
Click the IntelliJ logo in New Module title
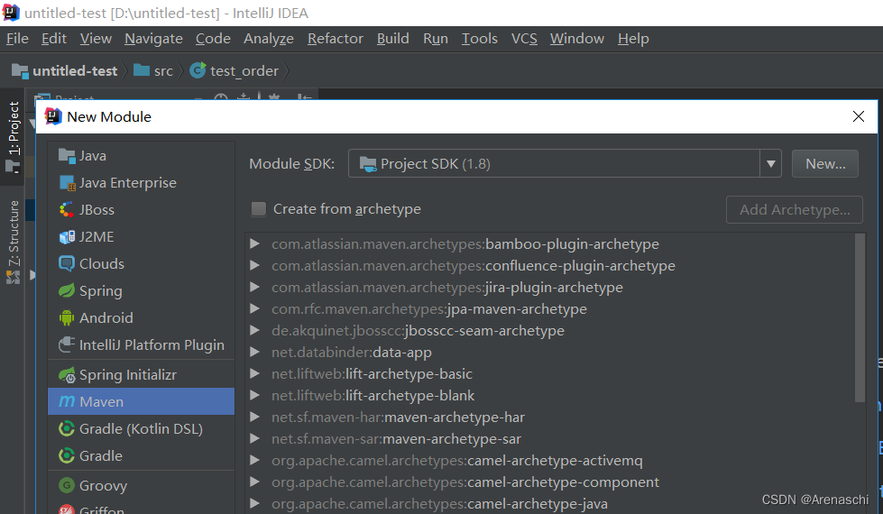(53, 116)
